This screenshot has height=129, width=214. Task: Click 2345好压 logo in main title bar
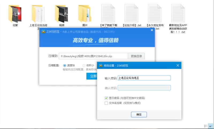pos(43,32)
